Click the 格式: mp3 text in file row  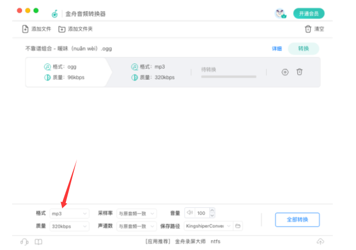152,67
